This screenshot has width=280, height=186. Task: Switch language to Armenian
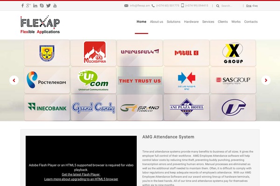pyautogui.click(x=255, y=6)
